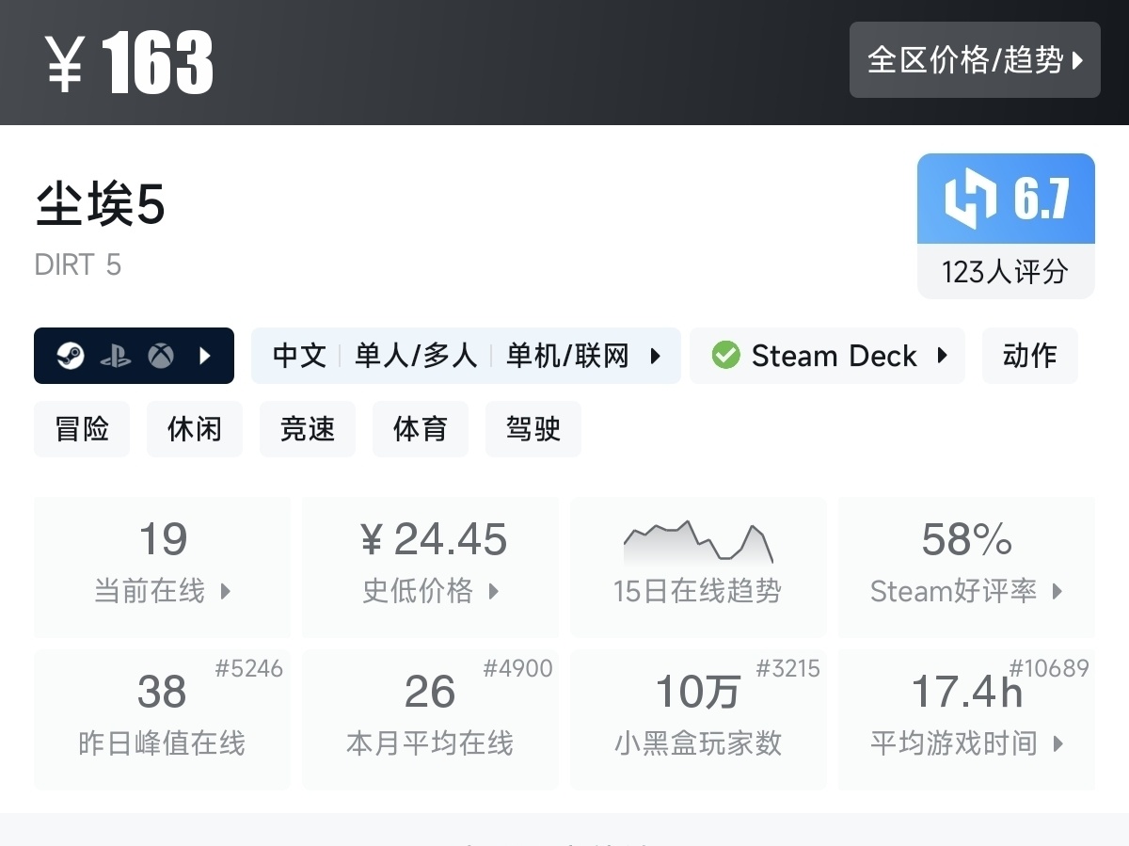Open the 昨日峰值在线 peak online card

point(162,719)
